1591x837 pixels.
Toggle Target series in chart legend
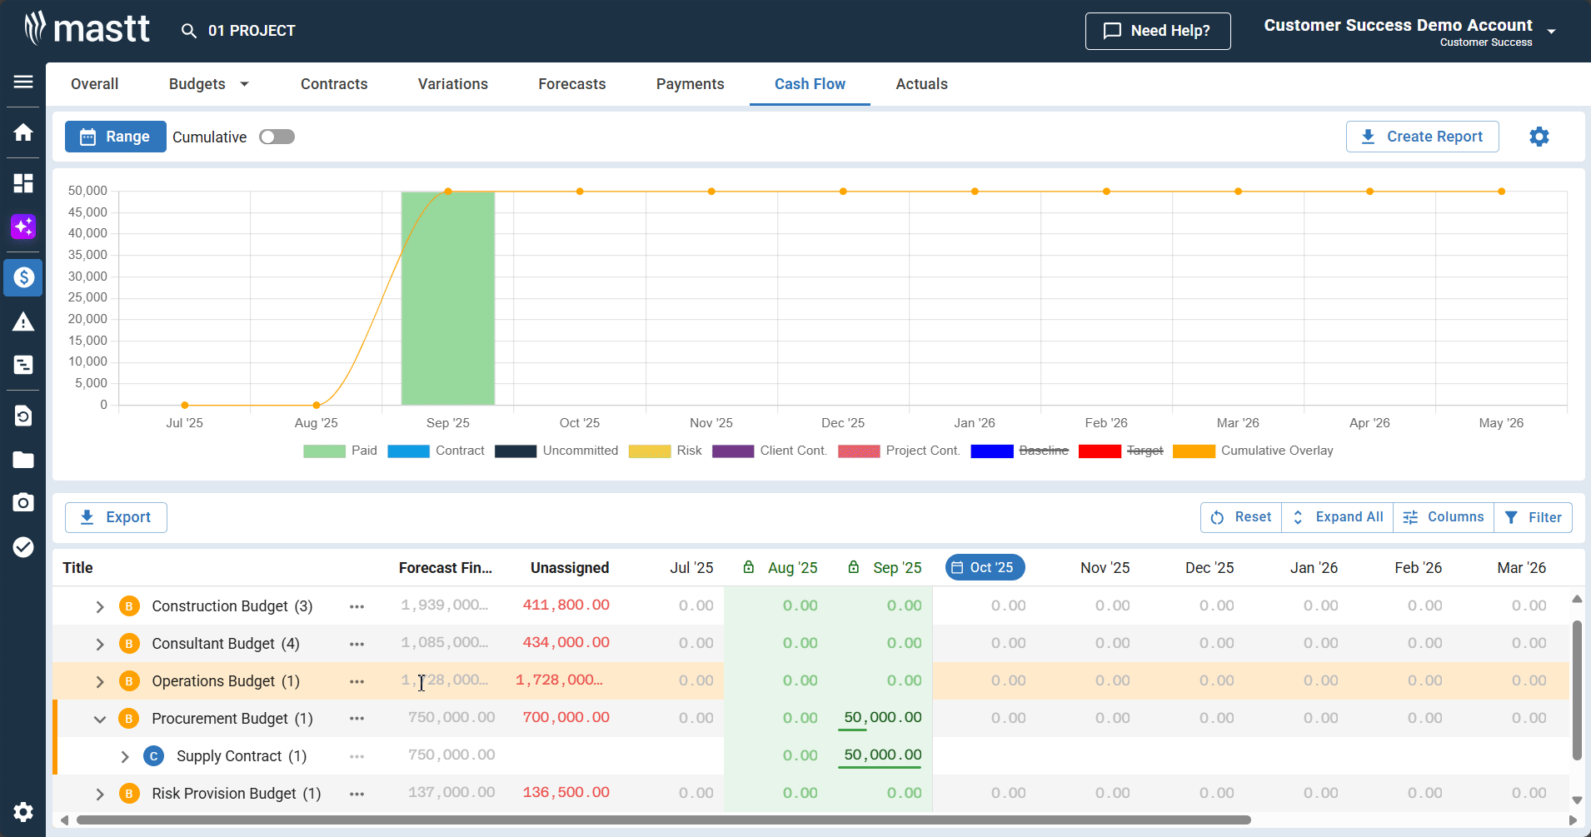(x=1144, y=451)
